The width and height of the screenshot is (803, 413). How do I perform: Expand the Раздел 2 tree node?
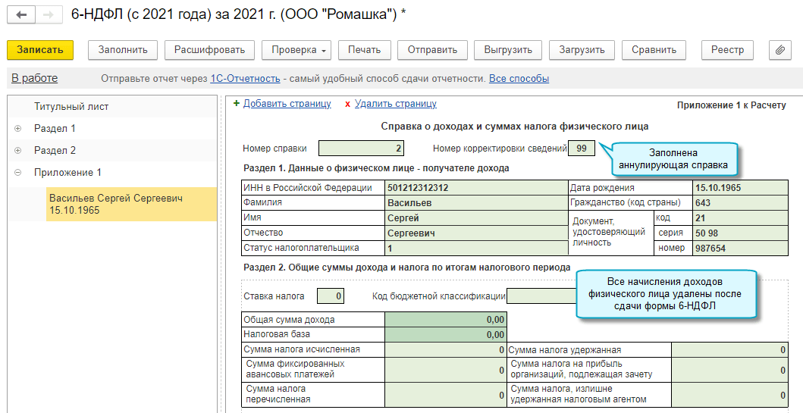click(17, 151)
